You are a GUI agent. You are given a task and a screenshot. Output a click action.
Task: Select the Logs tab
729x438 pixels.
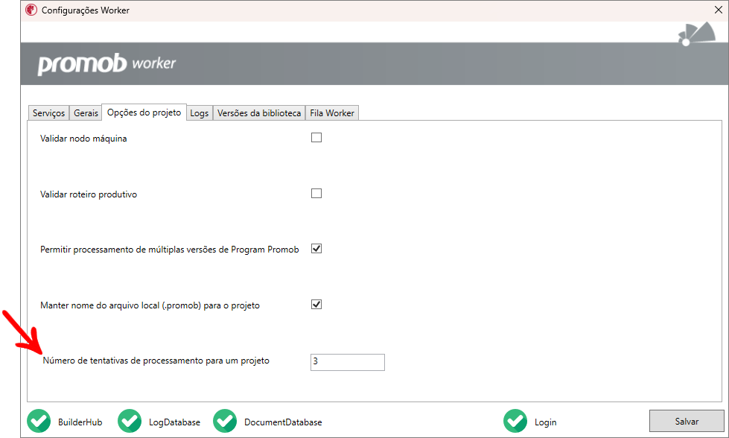pyautogui.click(x=200, y=113)
